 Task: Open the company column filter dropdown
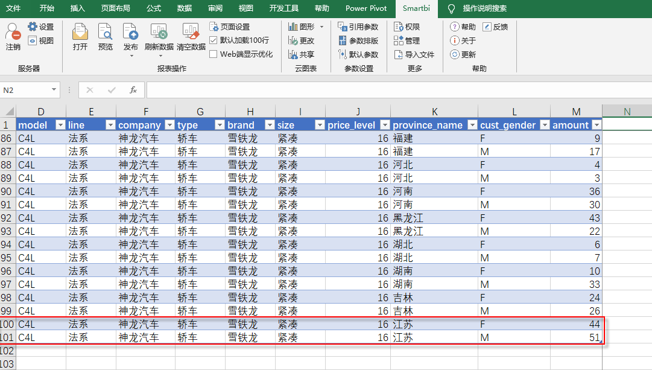pos(169,125)
